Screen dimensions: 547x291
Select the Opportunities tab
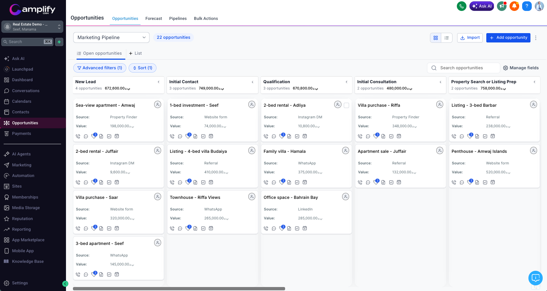(125, 19)
